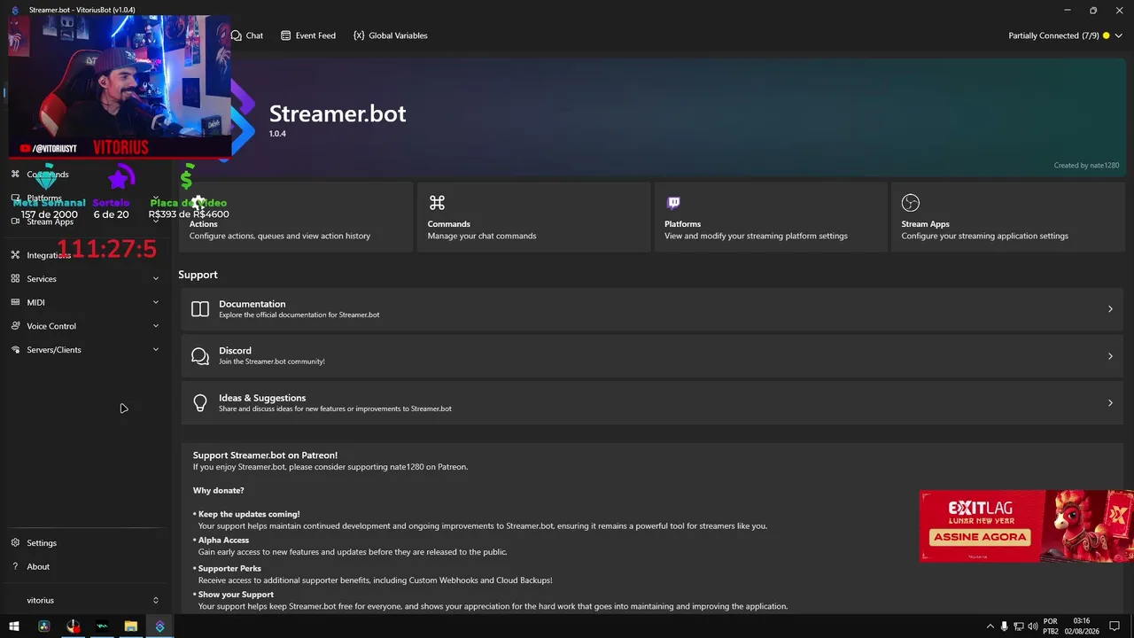Show hidden system tray icons
The height and width of the screenshot is (638, 1134).
(990, 626)
